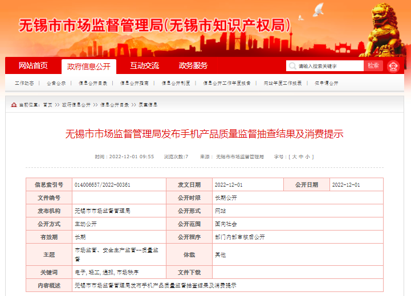Open the 工作动态 sub-navigation link
This screenshot has height=296, width=411.
pos(24,83)
